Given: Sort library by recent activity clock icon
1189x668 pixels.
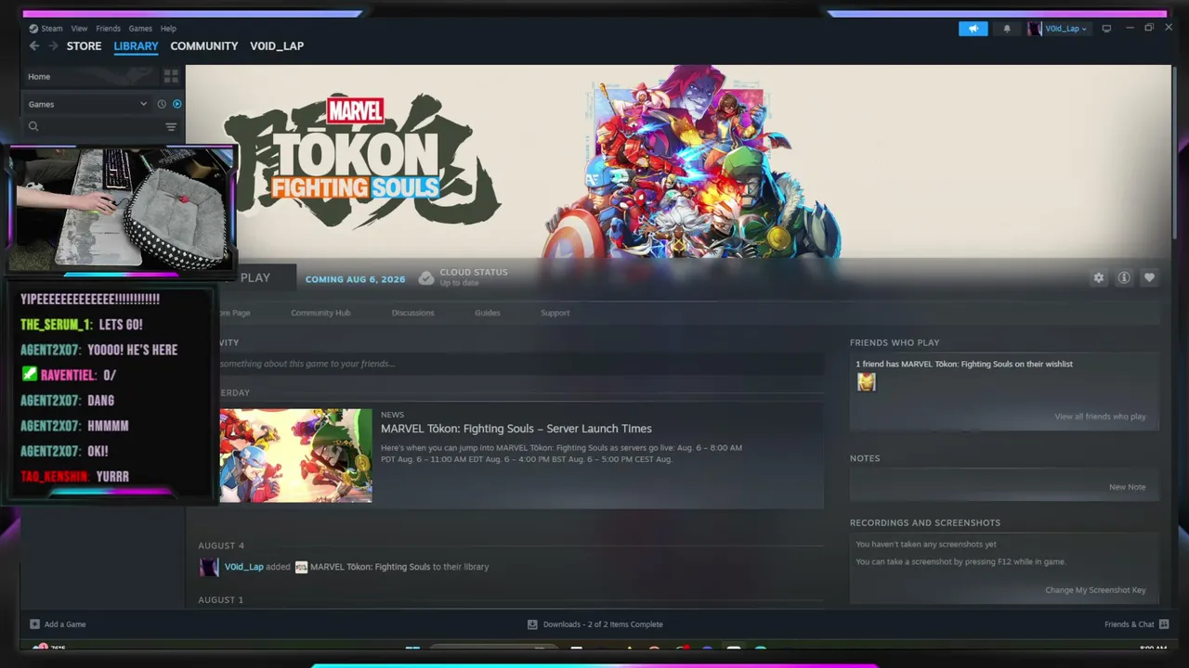Looking at the screenshot, I should click(x=162, y=104).
